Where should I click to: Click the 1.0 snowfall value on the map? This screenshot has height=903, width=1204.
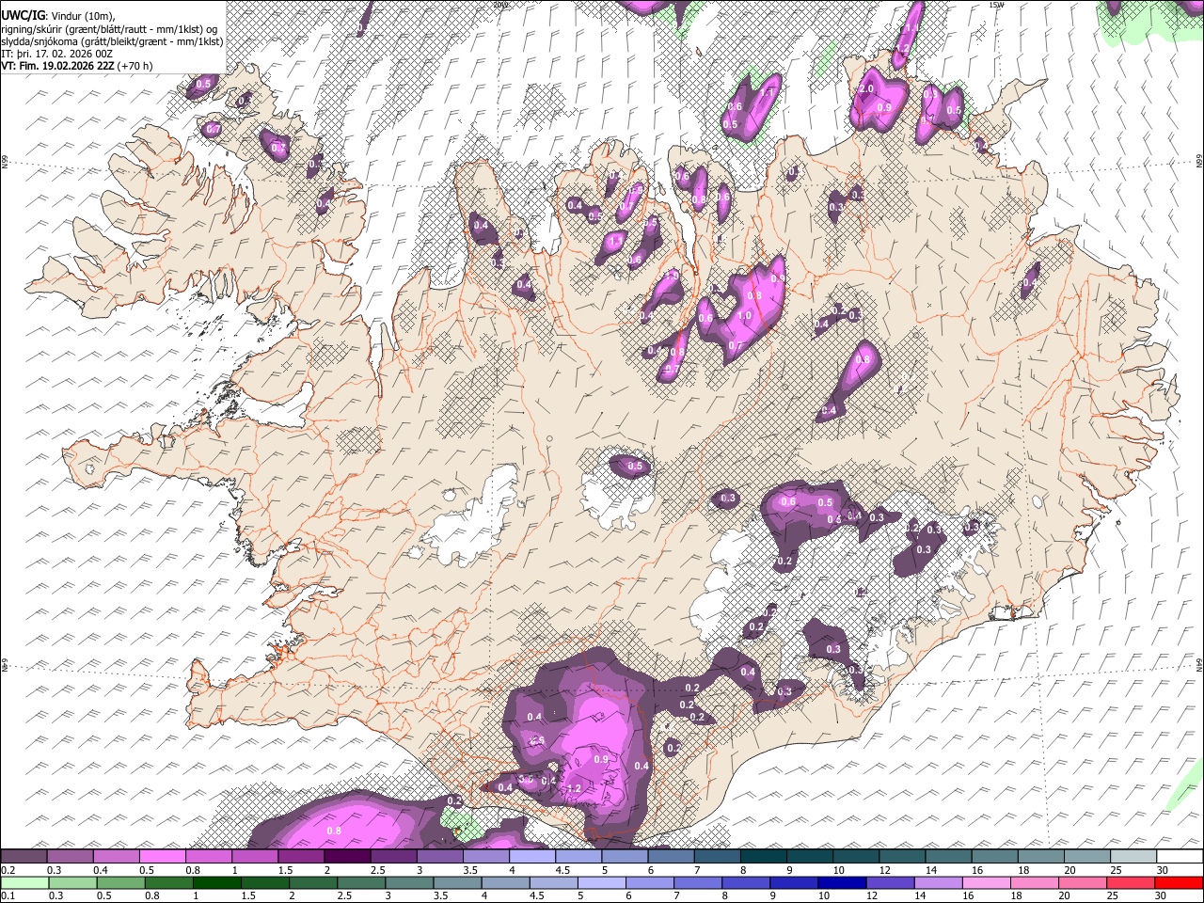pyautogui.click(x=745, y=316)
